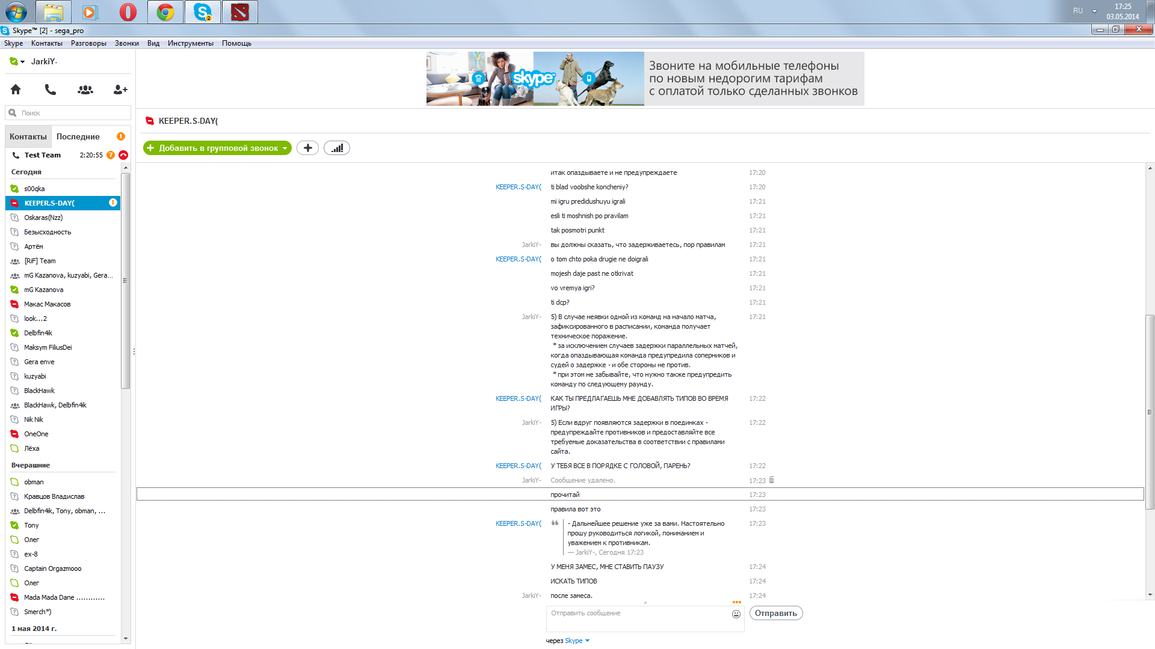The image size is (1155, 649).
Task: Switch to the Последние tab
Action: point(78,136)
